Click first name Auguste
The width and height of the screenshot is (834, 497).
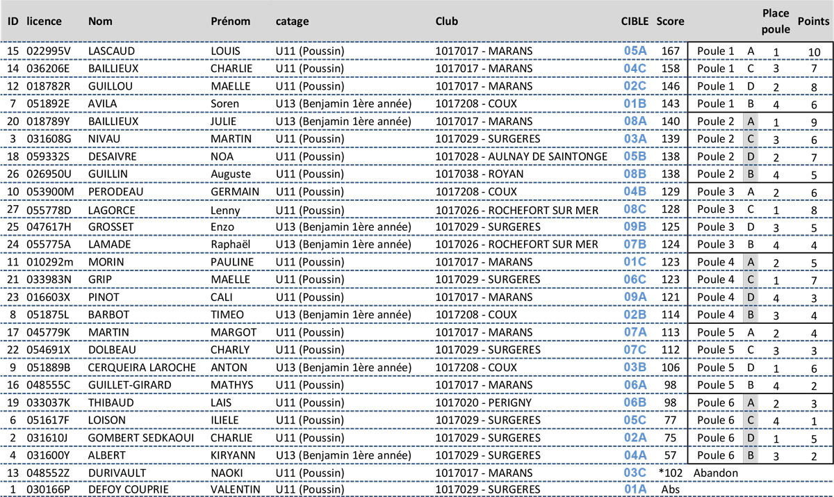[x=231, y=174]
